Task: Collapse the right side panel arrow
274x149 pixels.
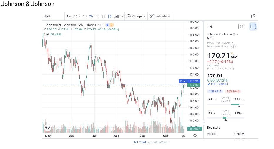Action: 204,123
